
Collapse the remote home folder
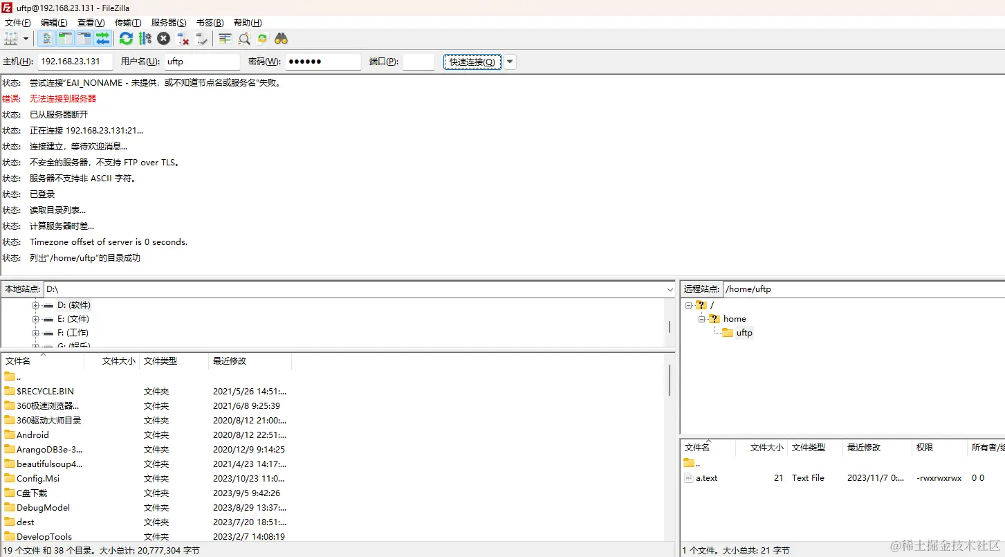(x=701, y=319)
